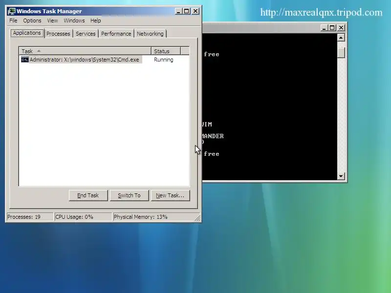
Task: Open the Help menu
Action: [95, 21]
